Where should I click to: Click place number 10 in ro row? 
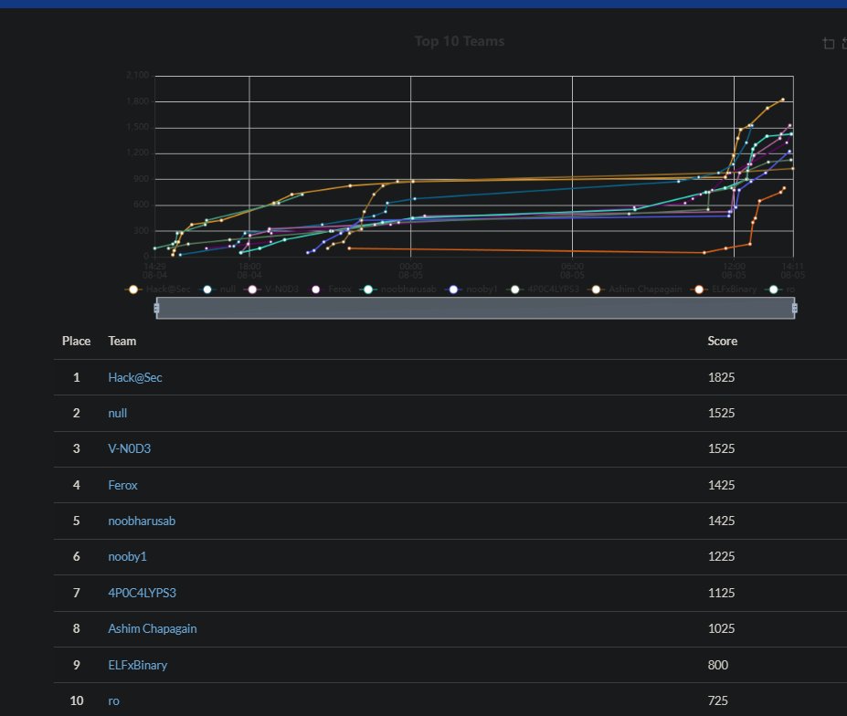tap(76, 700)
